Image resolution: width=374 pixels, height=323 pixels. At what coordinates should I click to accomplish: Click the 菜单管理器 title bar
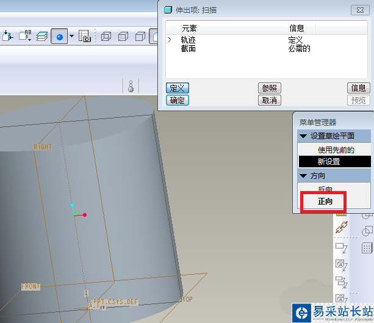(333, 123)
